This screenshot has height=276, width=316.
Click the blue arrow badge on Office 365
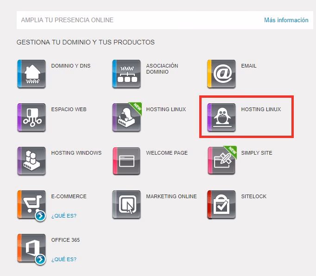(40, 259)
